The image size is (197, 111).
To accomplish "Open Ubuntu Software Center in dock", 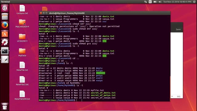I will [5, 34].
